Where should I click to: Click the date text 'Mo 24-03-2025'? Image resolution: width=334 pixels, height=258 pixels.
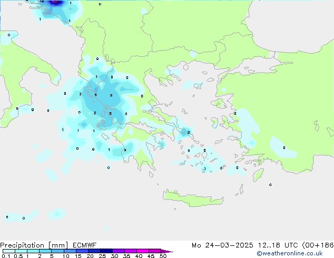[222, 245]
